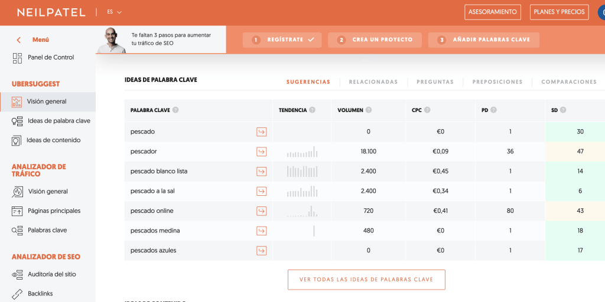Open Ideas de palabra clave lightbulb icon
The width and height of the screenshot is (605, 302).
17,121
